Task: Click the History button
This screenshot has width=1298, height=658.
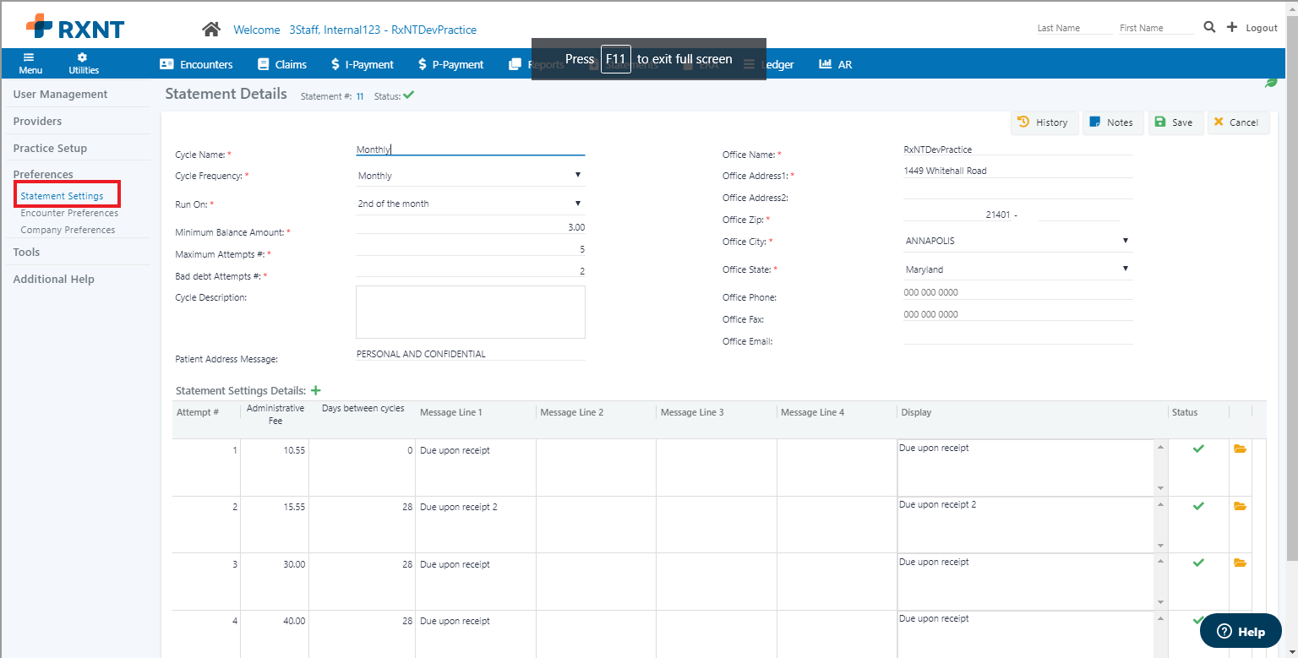Action: 1044,122
